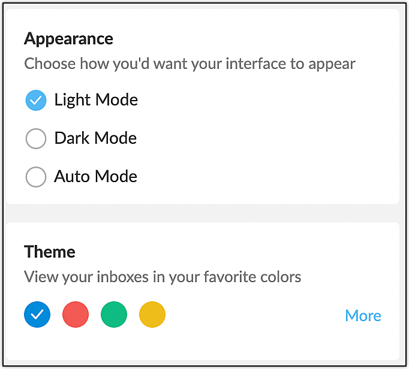Click the 'Auto Mode' text label
Screen dimensions: 409x369
pyautogui.click(x=95, y=177)
